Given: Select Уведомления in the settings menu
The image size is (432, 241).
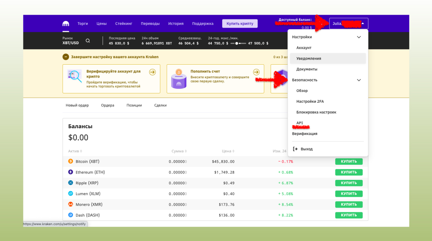Looking at the screenshot, I should click(x=309, y=59).
